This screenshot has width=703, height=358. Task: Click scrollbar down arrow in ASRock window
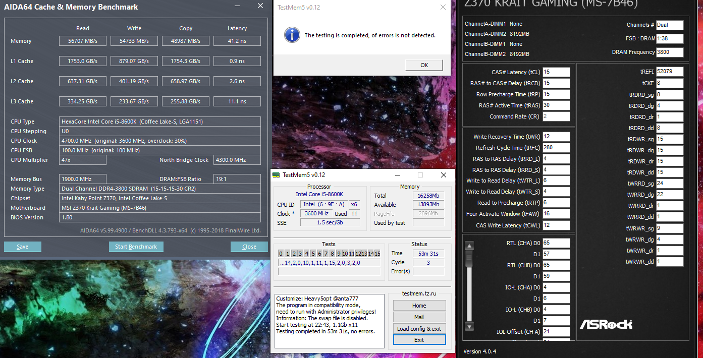pos(469,327)
